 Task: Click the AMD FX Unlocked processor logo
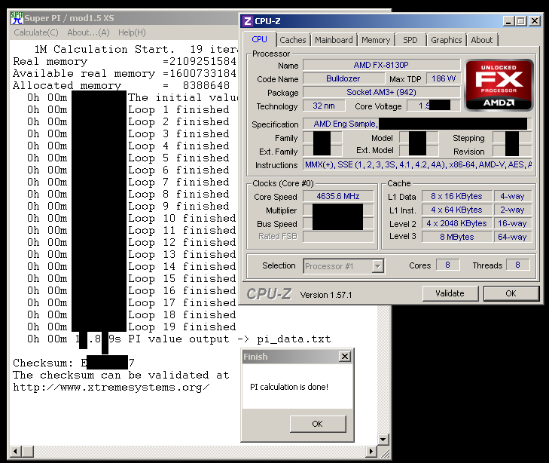click(499, 85)
